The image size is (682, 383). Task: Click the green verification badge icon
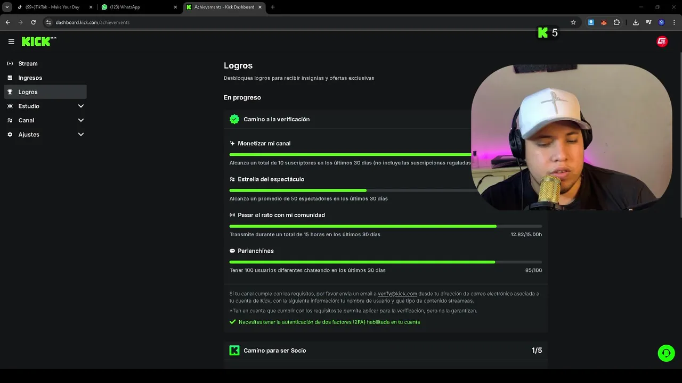234,119
